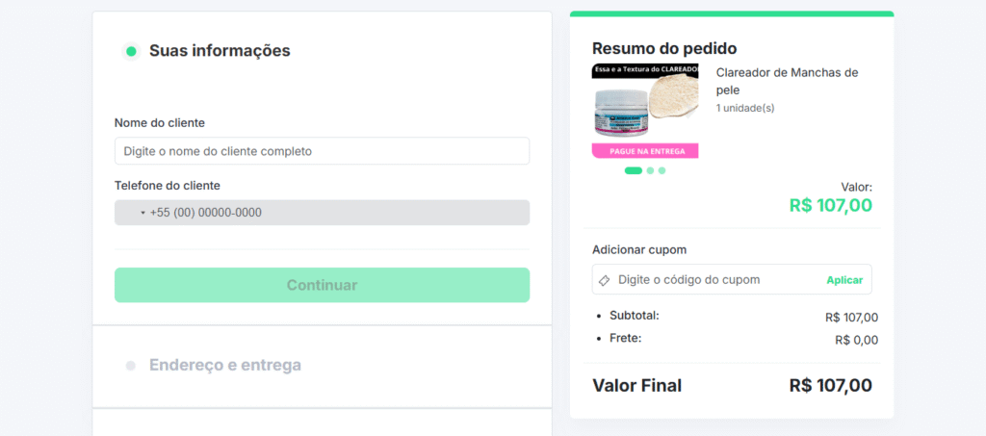The width and height of the screenshot is (986, 436).
Task: Click gray step dot beside Endereço e entrega
Action: (x=131, y=366)
